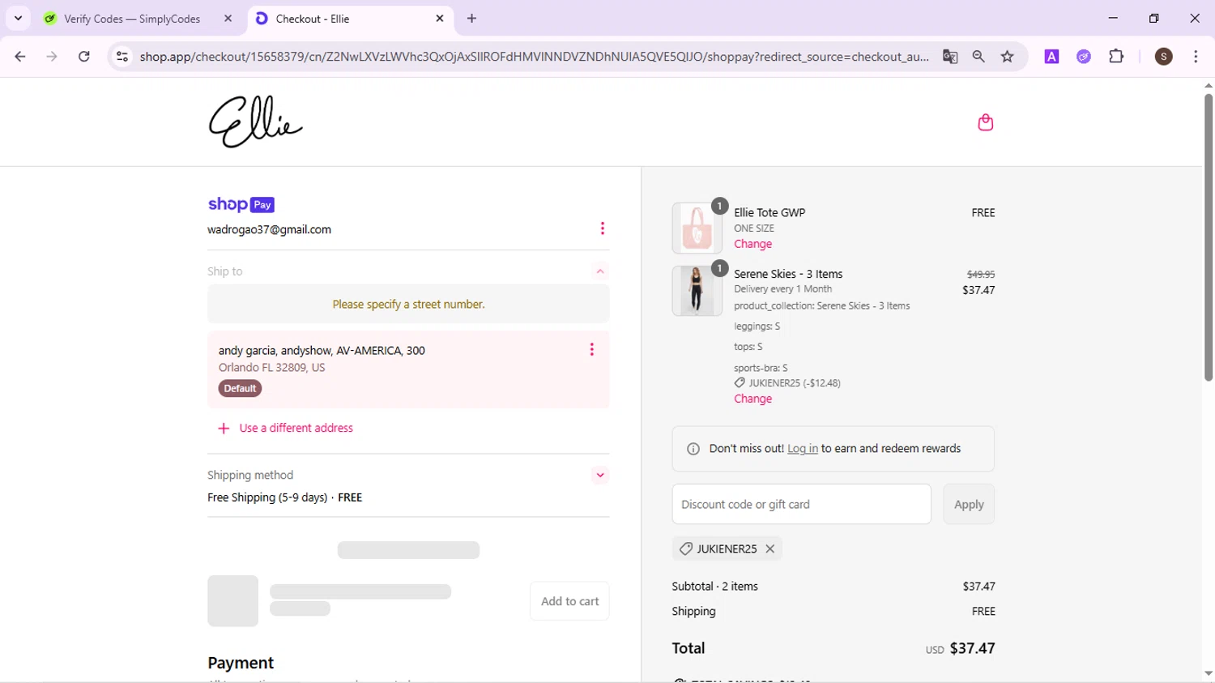Focus the Discount code or gift card field

pos(801,504)
